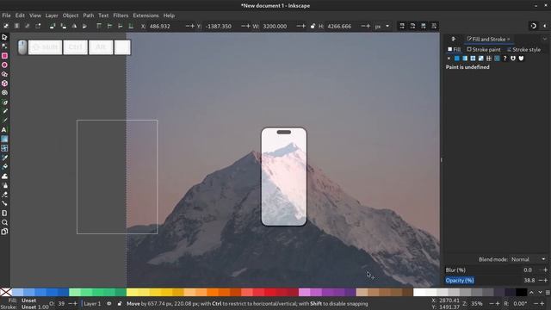Toggle scale rounded corners with rectangles
Image resolution: width=551 pixels, height=310 pixels.
tap(412, 26)
